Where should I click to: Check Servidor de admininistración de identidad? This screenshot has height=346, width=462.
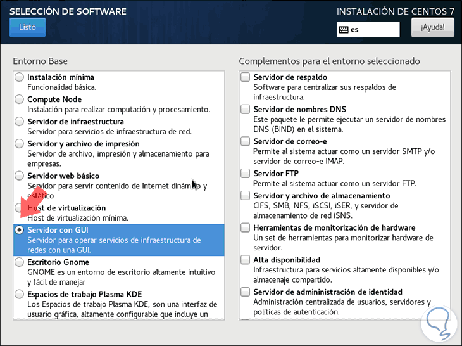pyautogui.click(x=245, y=292)
